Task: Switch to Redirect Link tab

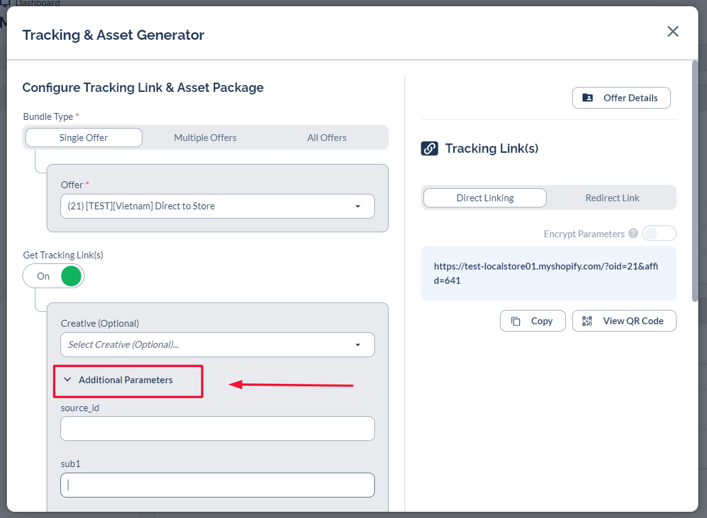Action: [x=612, y=198]
